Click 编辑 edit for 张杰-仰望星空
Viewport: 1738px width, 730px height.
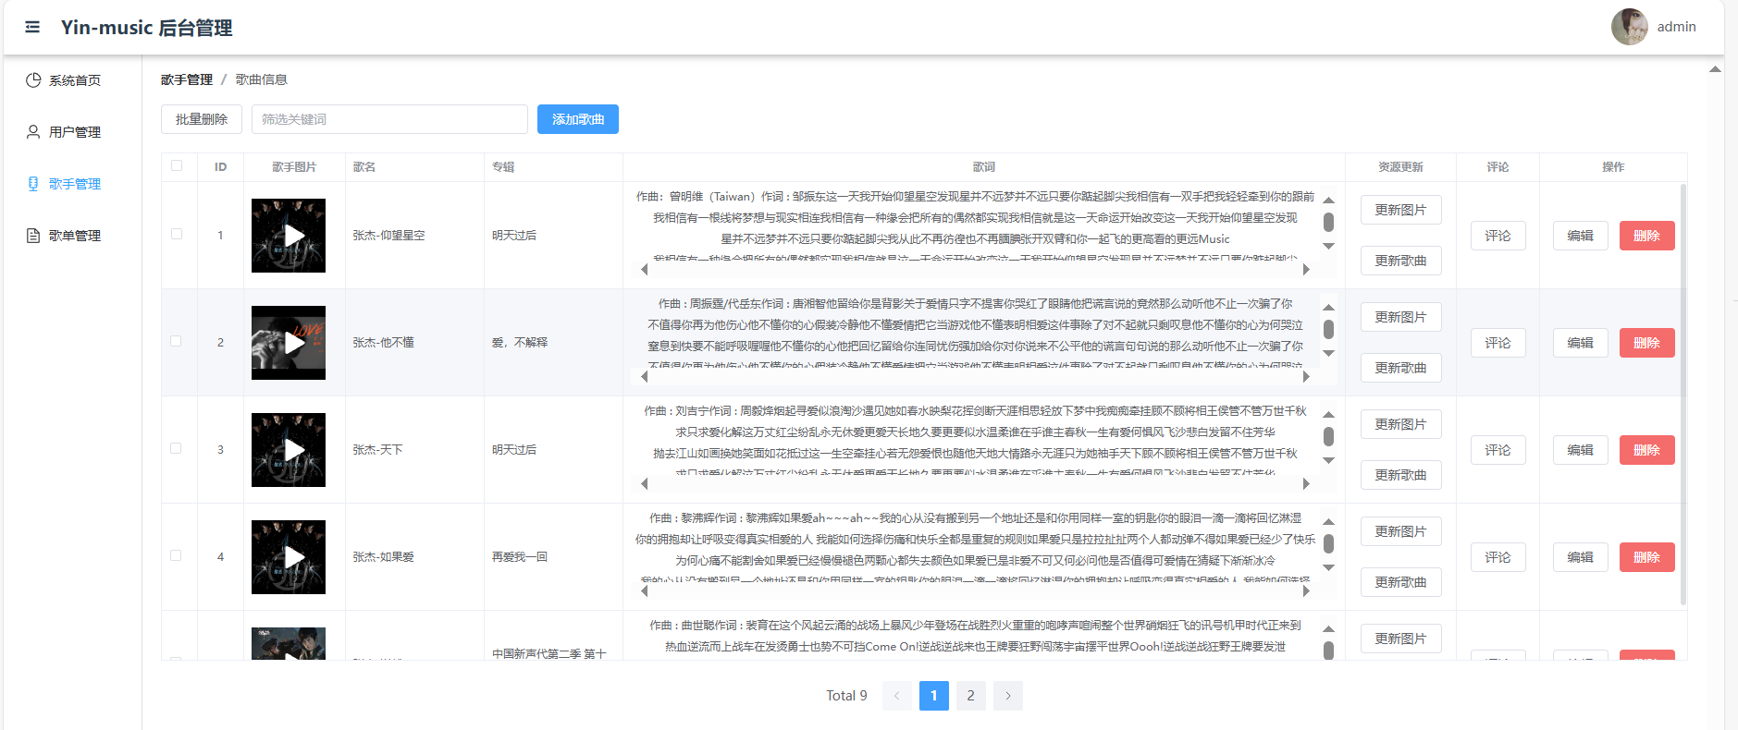coord(1580,236)
